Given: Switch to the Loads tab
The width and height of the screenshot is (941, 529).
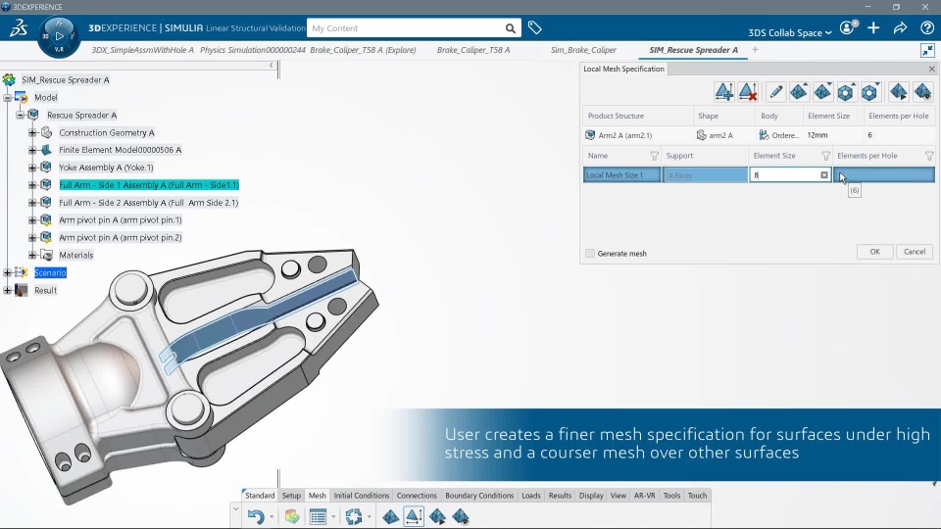Looking at the screenshot, I should point(530,496).
